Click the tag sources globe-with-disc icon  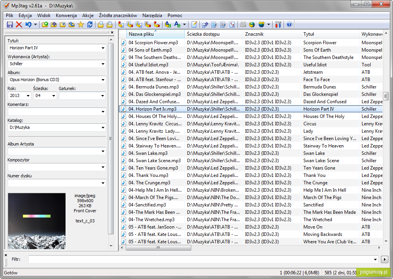(x=261, y=24)
